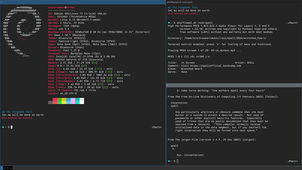
Task: Focus the blue title bar of left terminal
Action: [83, 2]
